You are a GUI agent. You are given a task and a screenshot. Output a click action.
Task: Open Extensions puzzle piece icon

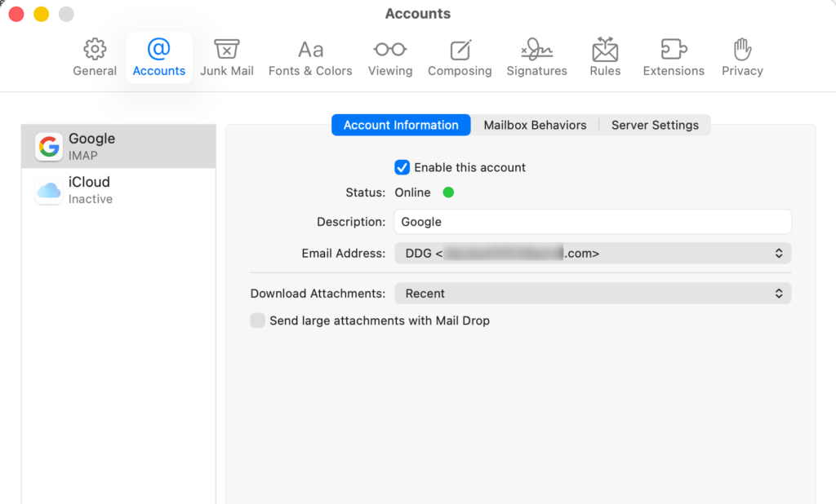(674, 50)
